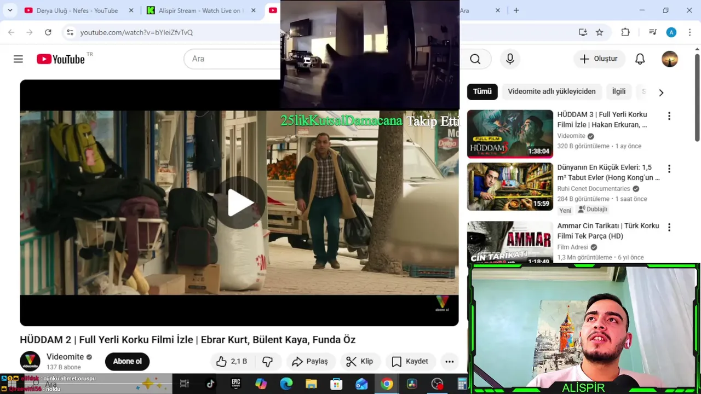Open the Dünyanın En Küçük Evleri thumbnail
This screenshot has width=701, height=394.
(510, 187)
